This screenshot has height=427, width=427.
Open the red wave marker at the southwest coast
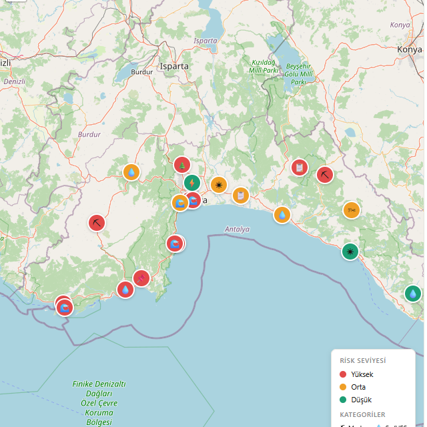pos(65,308)
